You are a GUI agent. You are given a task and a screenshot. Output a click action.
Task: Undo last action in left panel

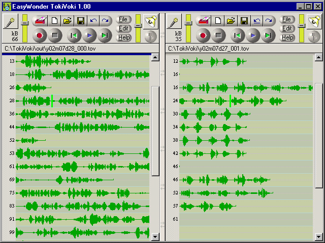[x=93, y=21]
